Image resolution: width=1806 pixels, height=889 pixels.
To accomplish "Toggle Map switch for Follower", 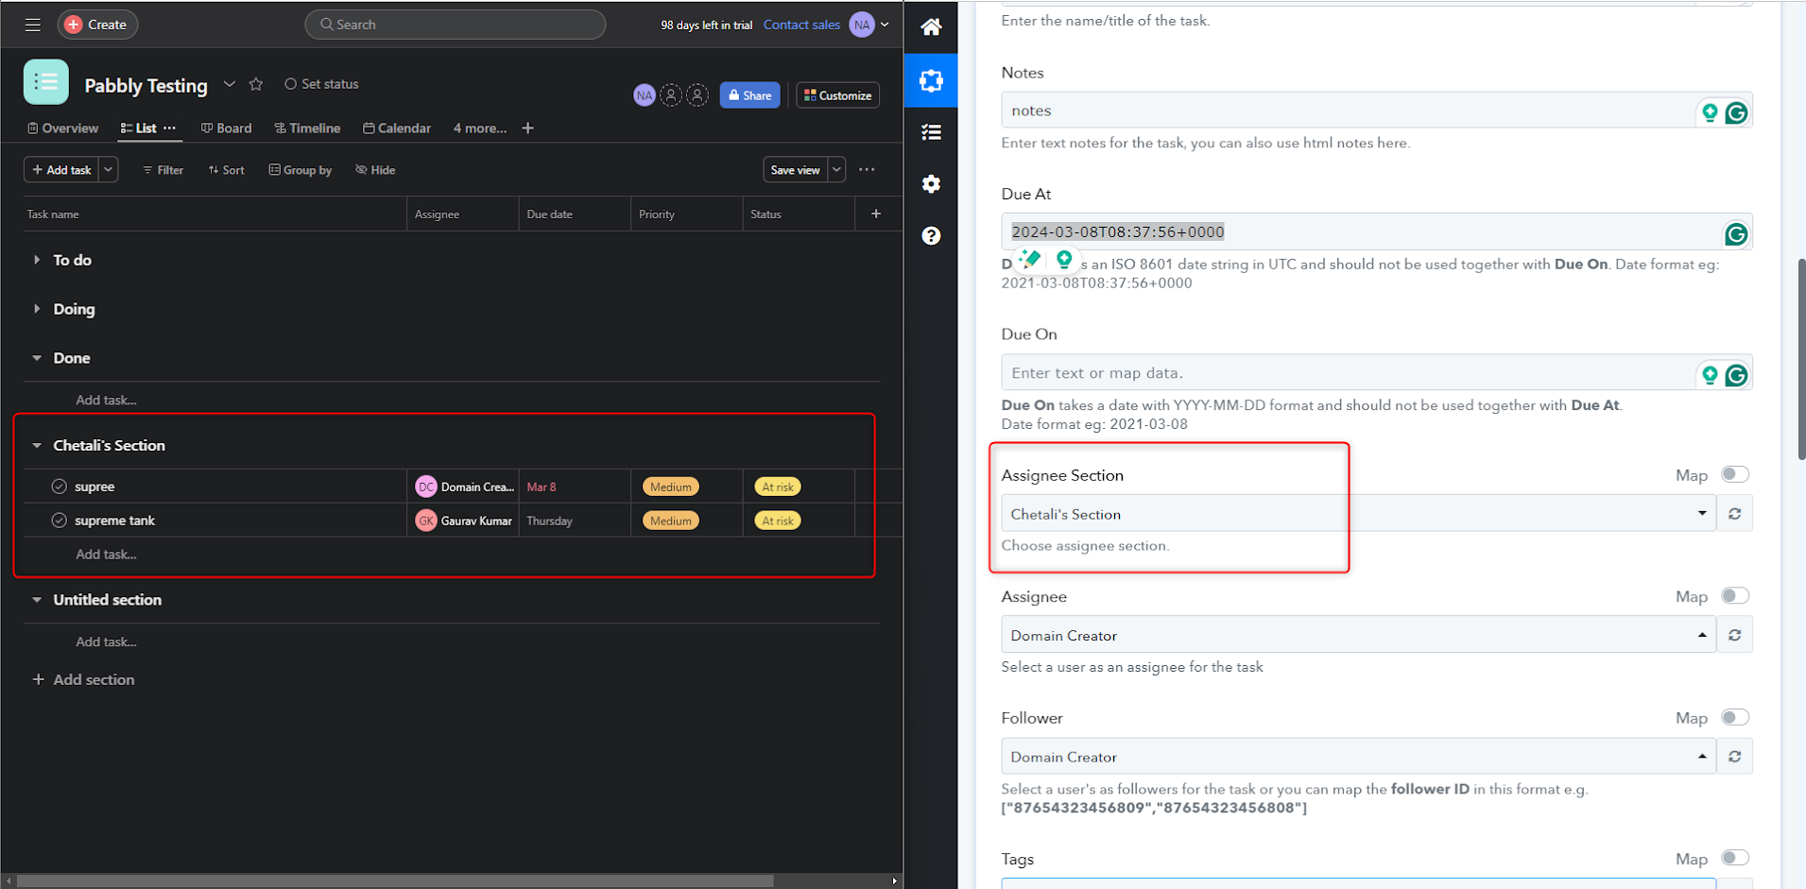I will tap(1735, 717).
